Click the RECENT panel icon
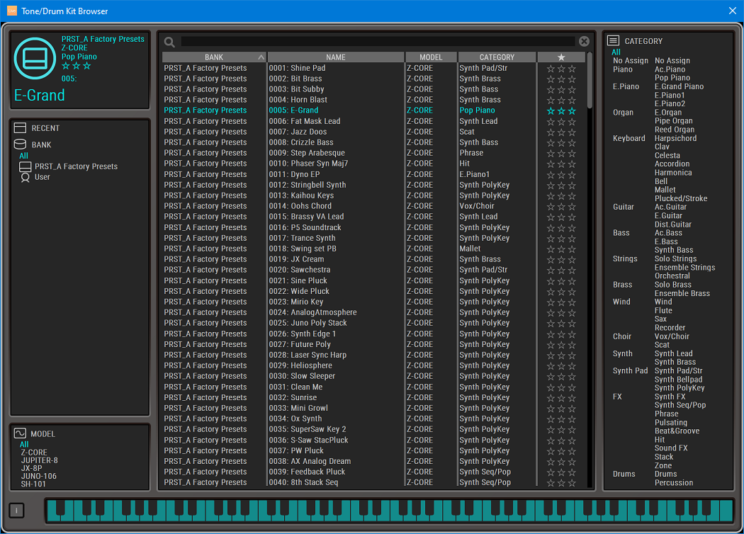 [20, 128]
